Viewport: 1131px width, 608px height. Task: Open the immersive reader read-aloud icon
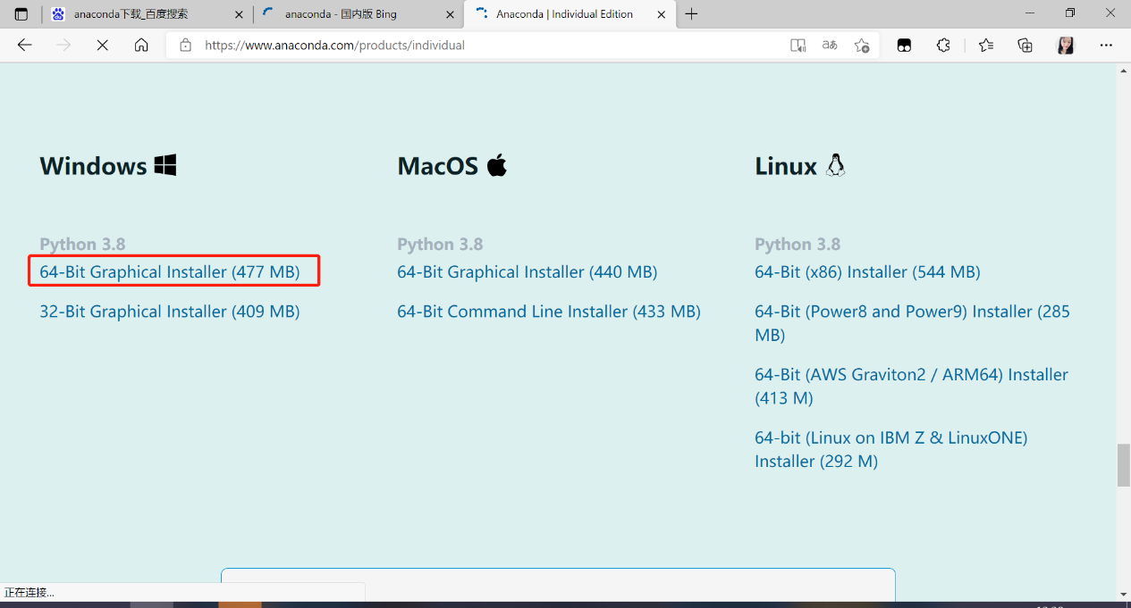point(798,45)
